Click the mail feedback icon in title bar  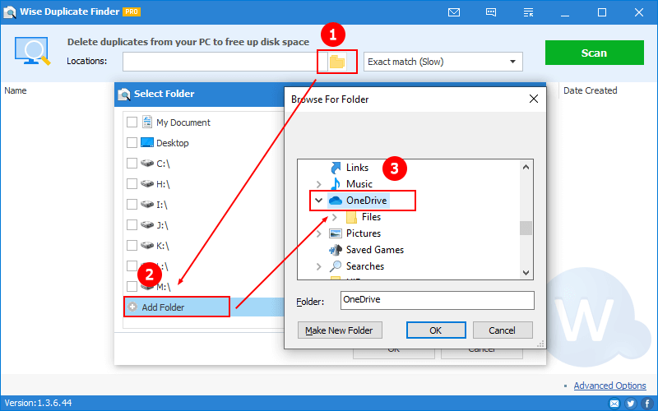(x=454, y=12)
